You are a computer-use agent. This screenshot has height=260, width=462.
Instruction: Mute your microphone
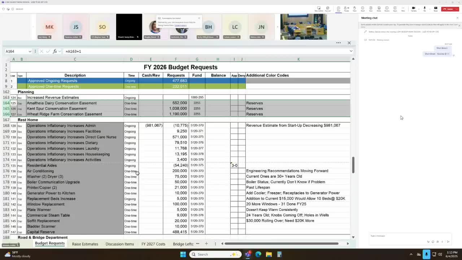click(424, 8)
